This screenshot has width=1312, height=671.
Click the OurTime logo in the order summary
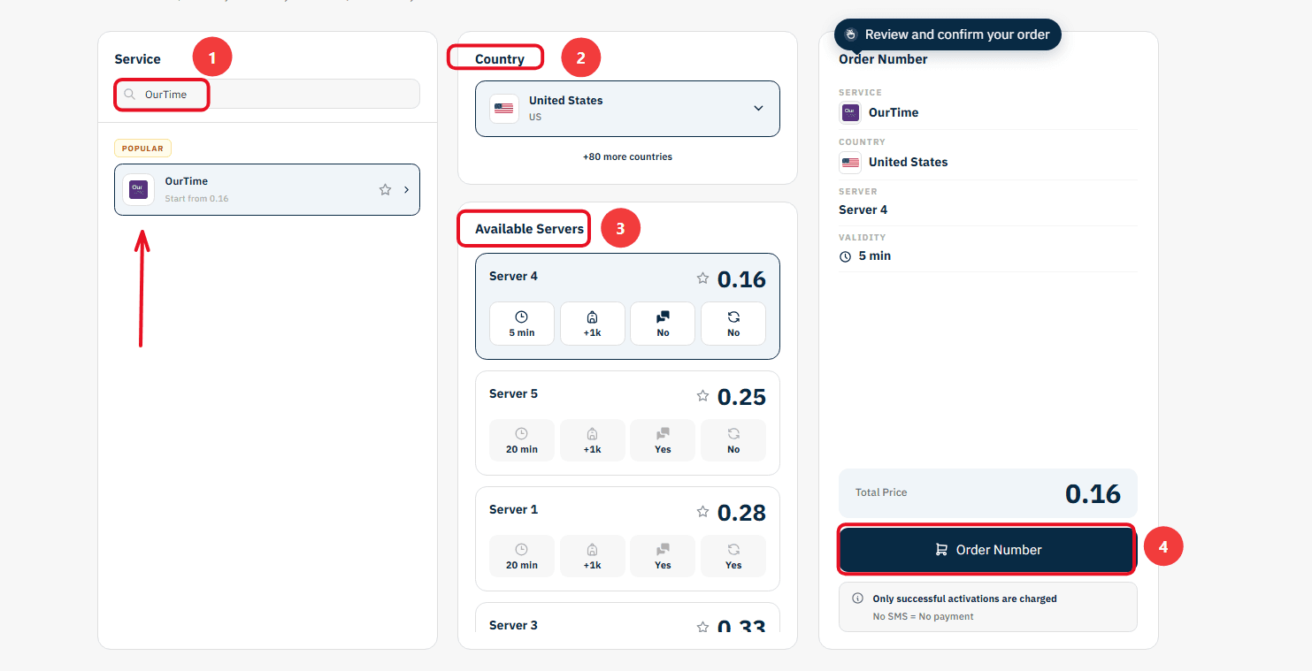coord(850,112)
